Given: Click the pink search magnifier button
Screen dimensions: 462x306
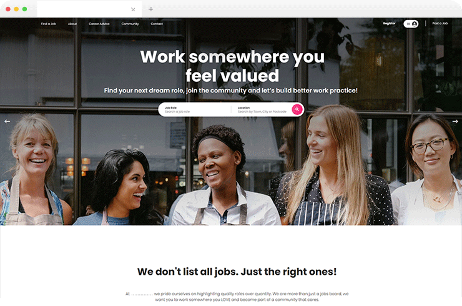Looking at the screenshot, I should (x=297, y=109).
